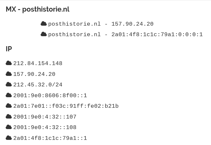
Task: Click cloud icon next to 2001:9e0:4:32::107
Action: 9,117
